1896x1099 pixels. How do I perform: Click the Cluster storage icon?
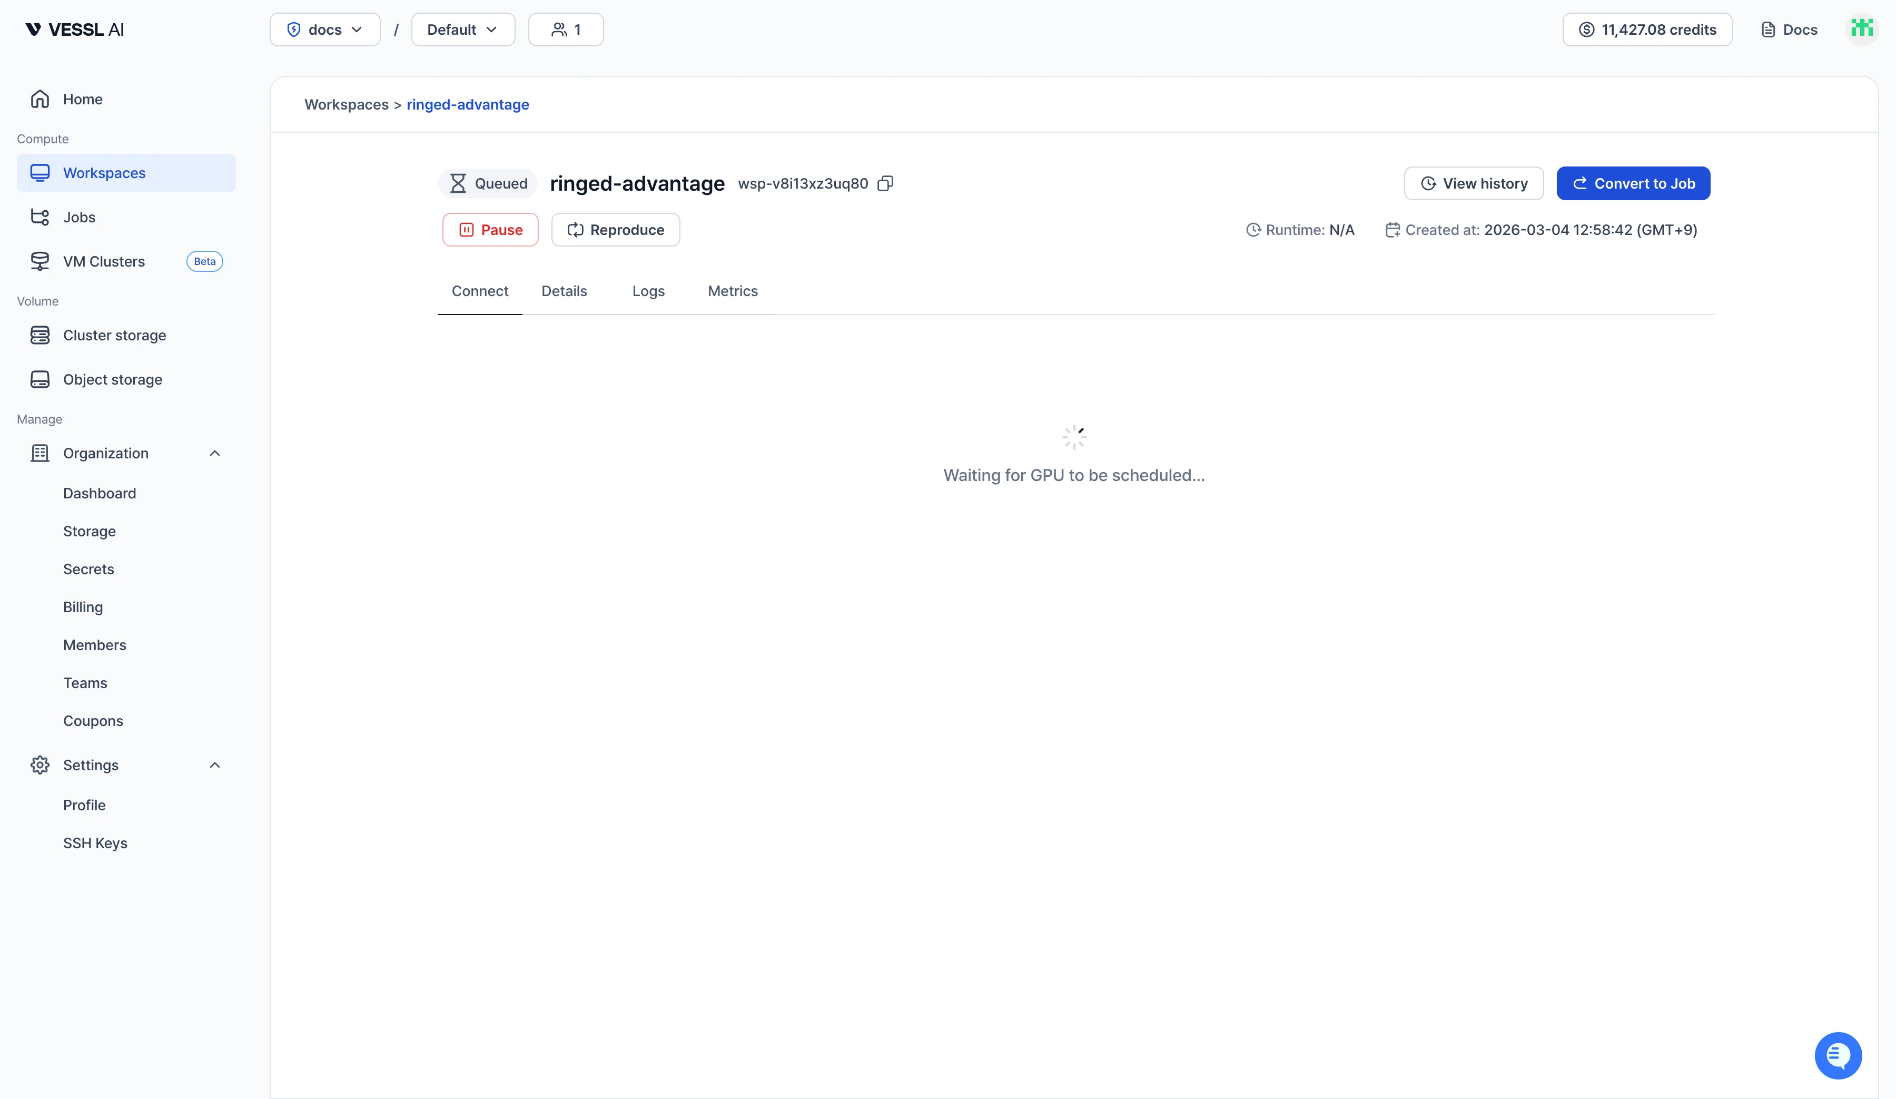coord(40,335)
